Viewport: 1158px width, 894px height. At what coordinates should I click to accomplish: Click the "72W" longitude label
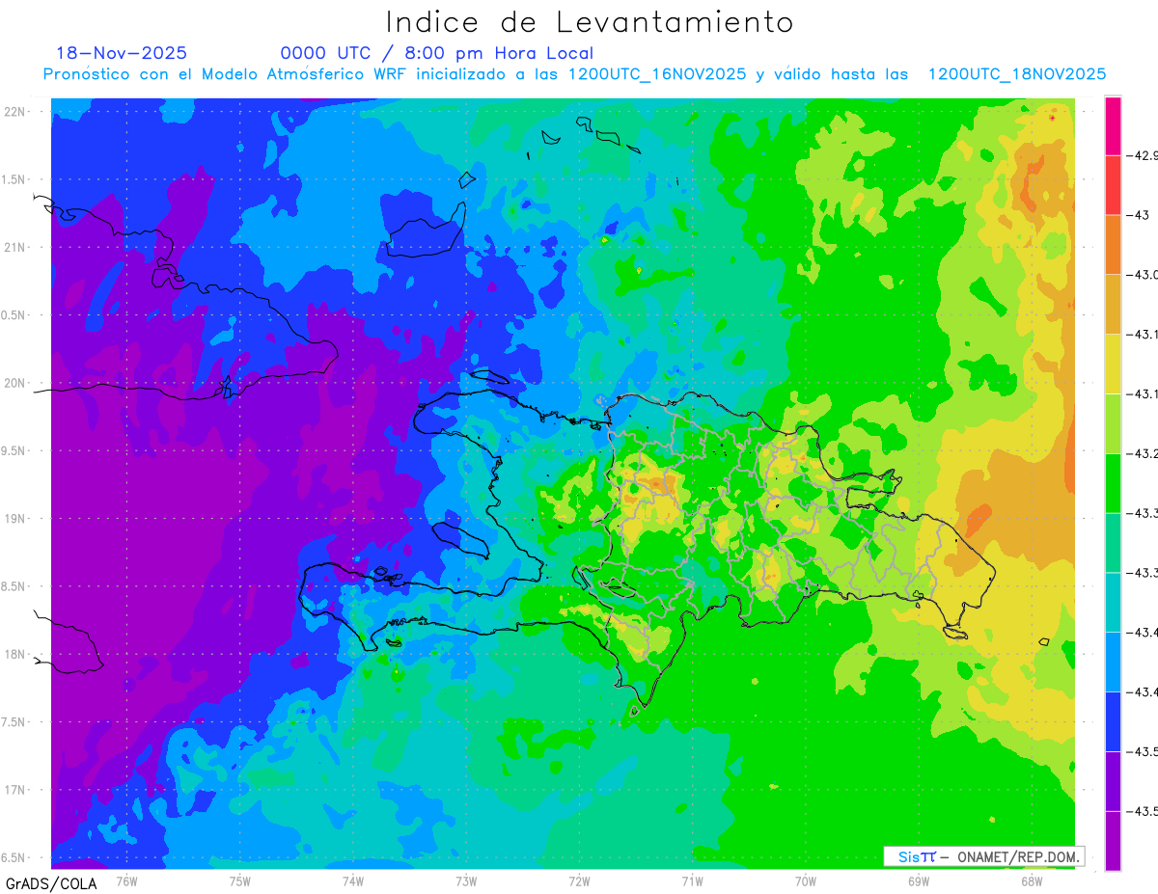(x=579, y=880)
